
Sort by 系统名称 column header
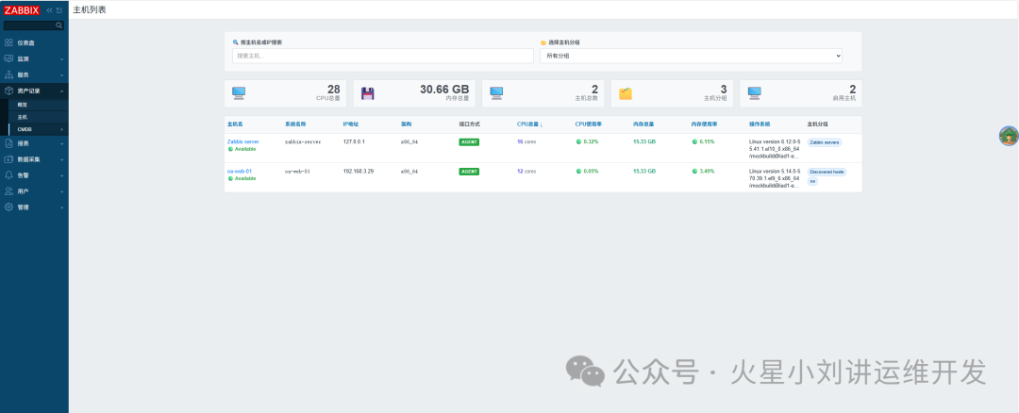tap(295, 124)
